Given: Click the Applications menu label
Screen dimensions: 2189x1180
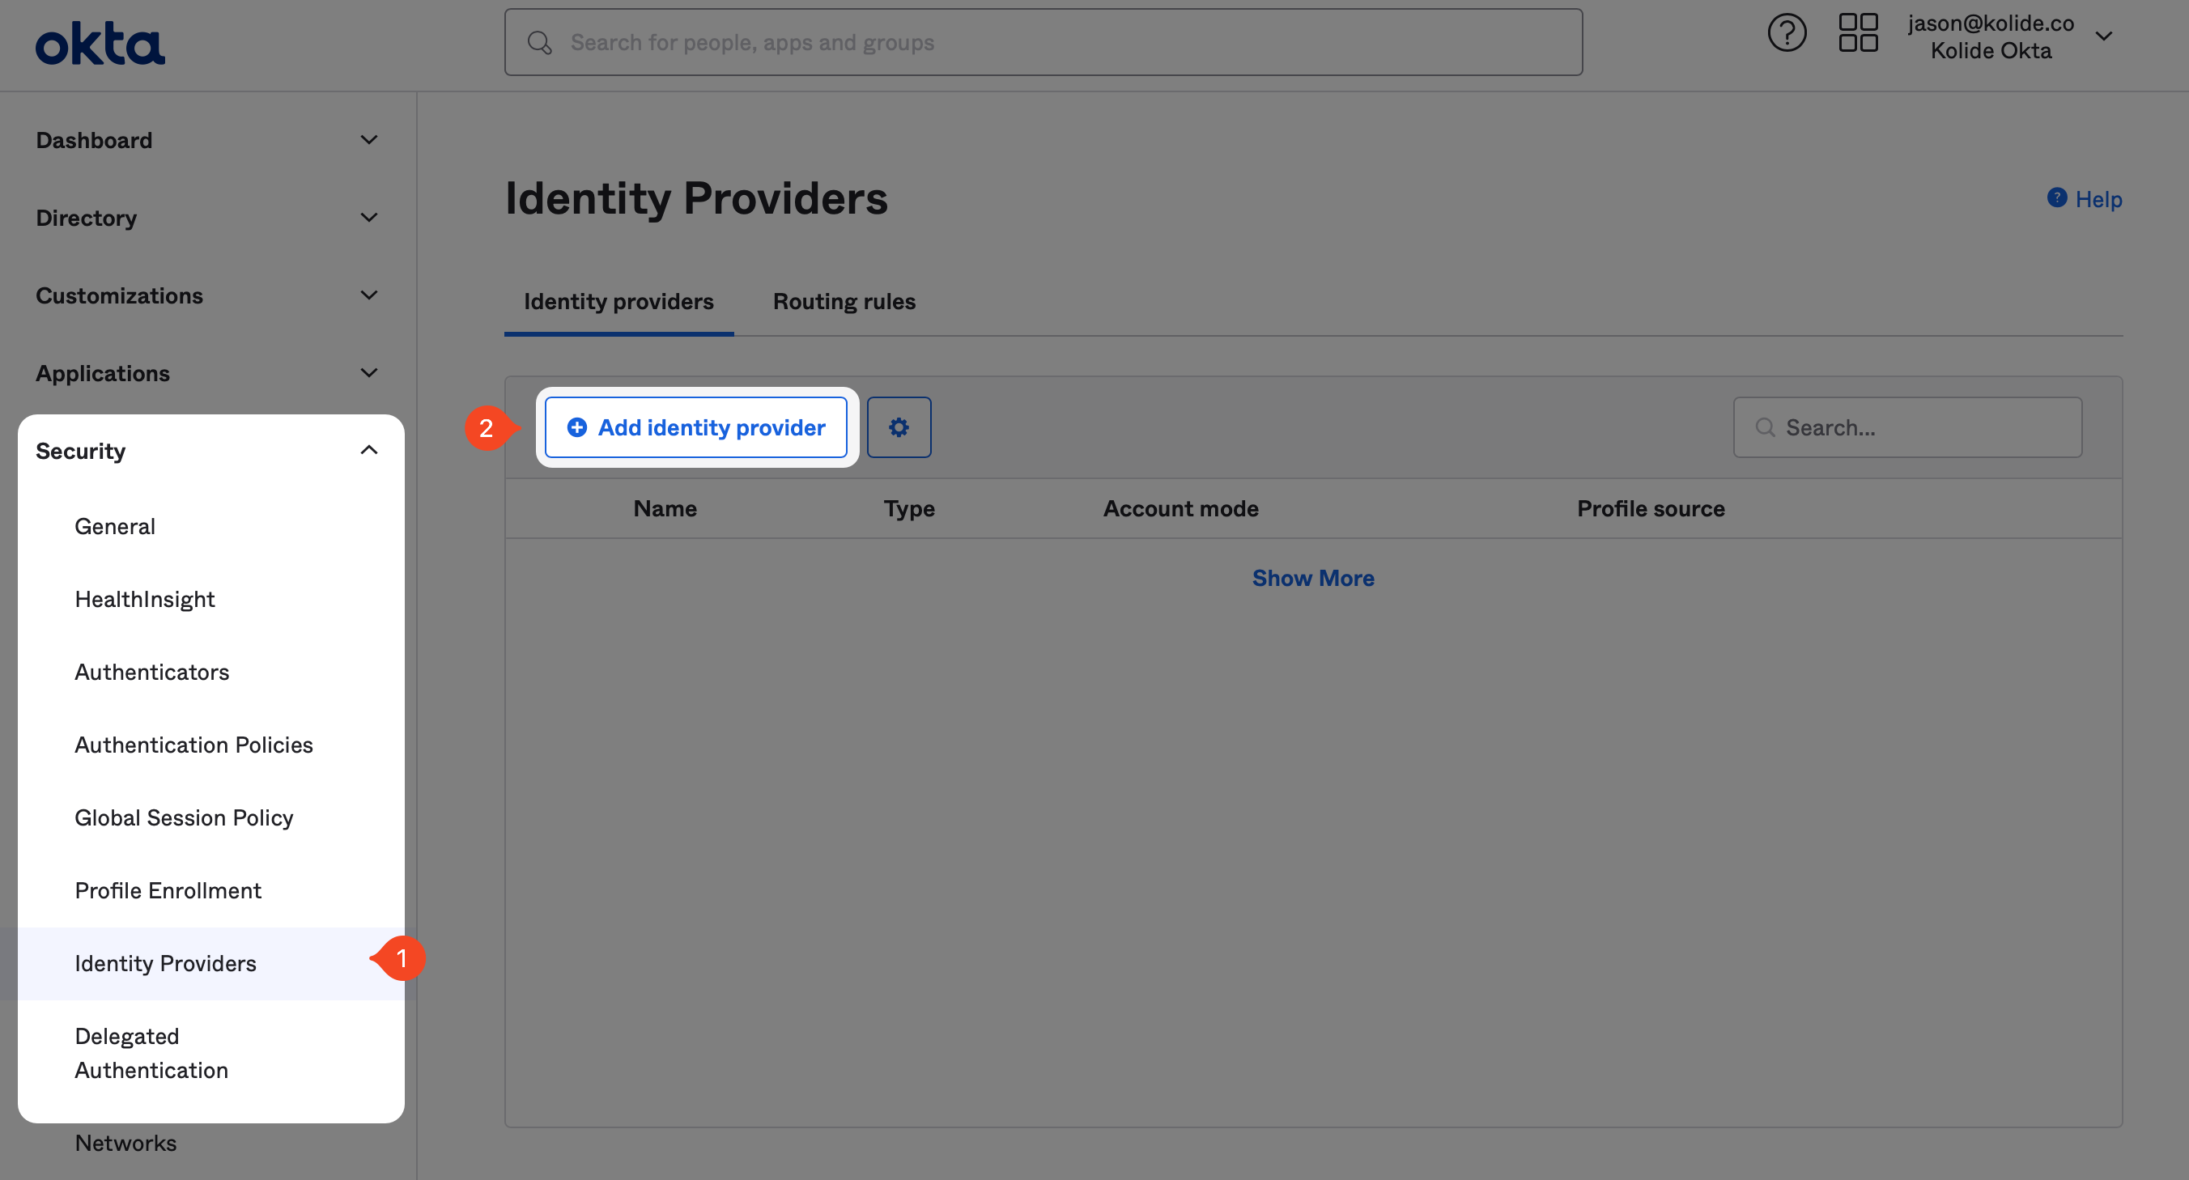Looking at the screenshot, I should (x=103, y=373).
